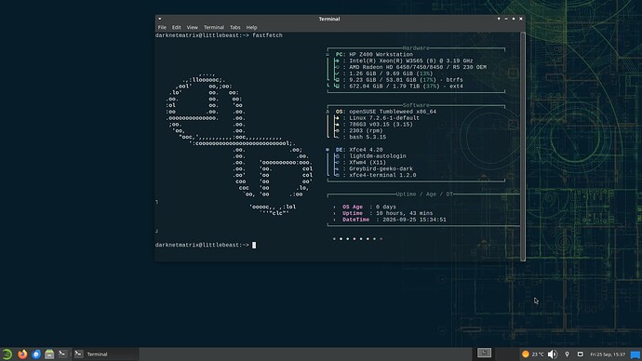Click the location pin tray icon
This screenshot has width=642, height=361.
567,354
